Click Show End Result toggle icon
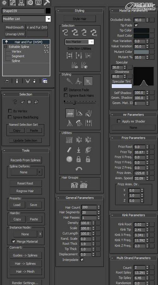The width and height of the screenshot is (158, 285). point(17,81)
